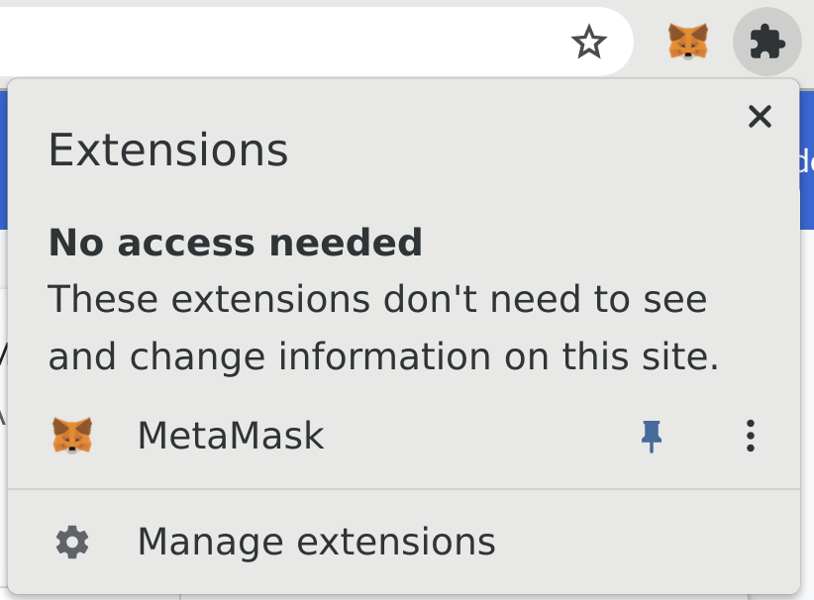The image size is (814, 600).
Task: Click empty space in the MetaMask row
Action: click(x=475, y=436)
